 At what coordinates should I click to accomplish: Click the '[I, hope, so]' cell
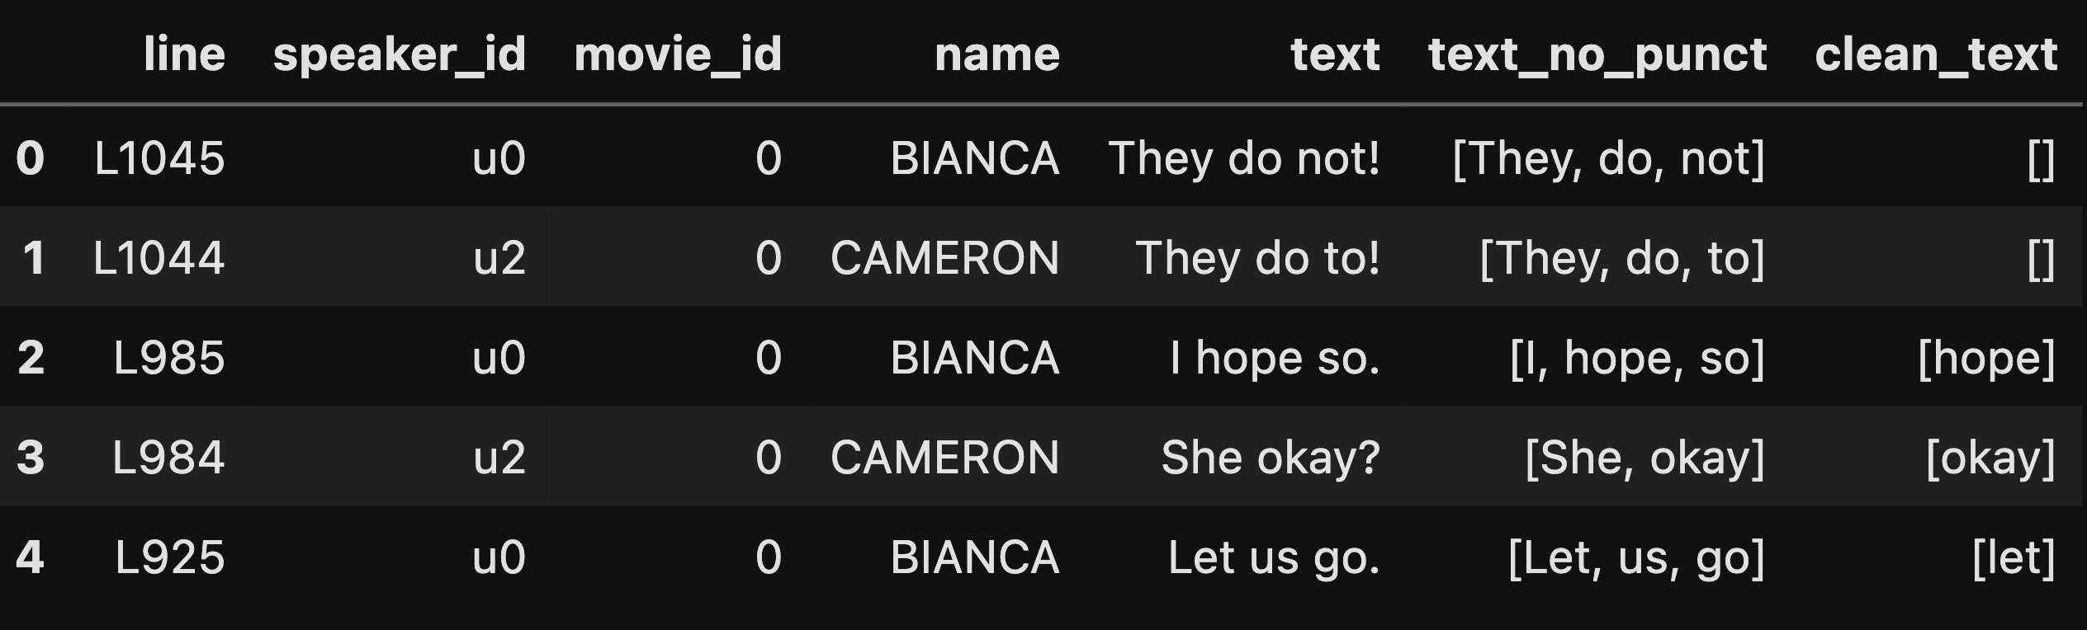pos(1636,358)
